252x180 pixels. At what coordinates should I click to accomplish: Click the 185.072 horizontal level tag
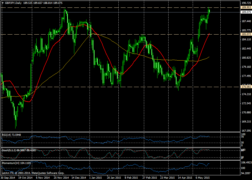246,34
